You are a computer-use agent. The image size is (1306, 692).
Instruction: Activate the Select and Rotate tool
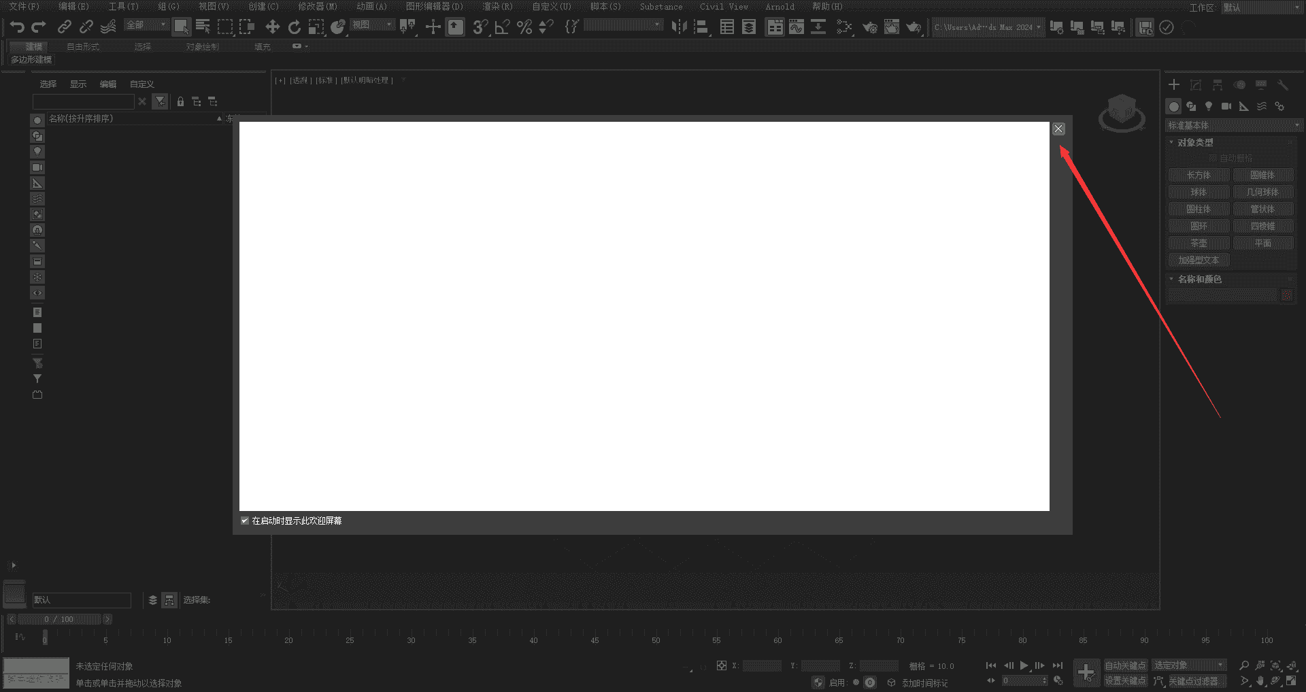[294, 27]
